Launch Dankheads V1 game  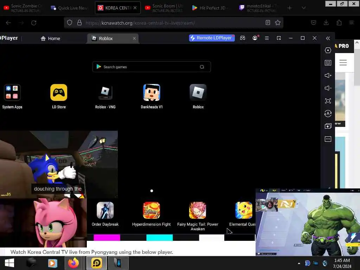pyautogui.click(x=152, y=92)
